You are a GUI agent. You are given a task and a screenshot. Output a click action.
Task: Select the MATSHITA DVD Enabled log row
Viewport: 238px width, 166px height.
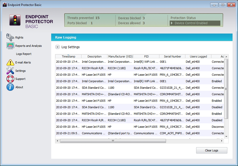pyautogui.click(x=140, y=114)
